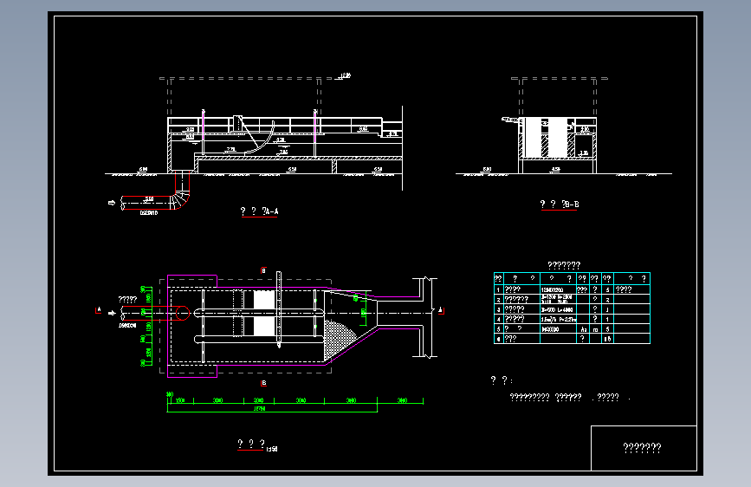Select the A-A section title label

[x=259, y=211]
